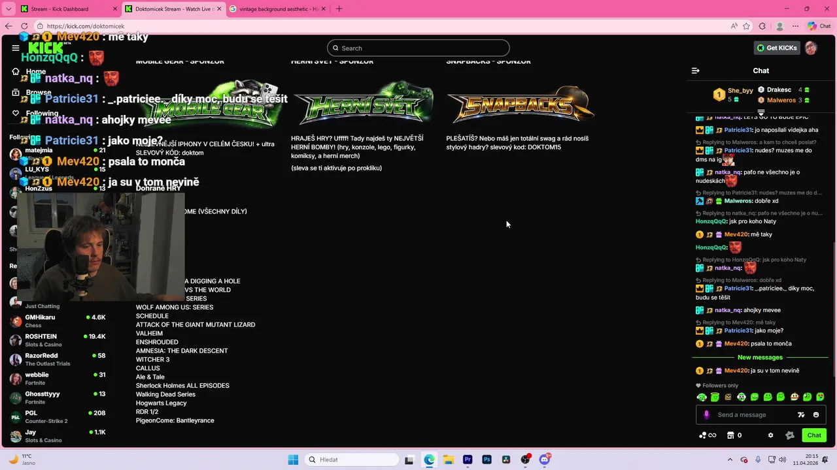This screenshot has width=837, height=470.
Task: Click Get KICKs button
Action: pyautogui.click(x=777, y=48)
